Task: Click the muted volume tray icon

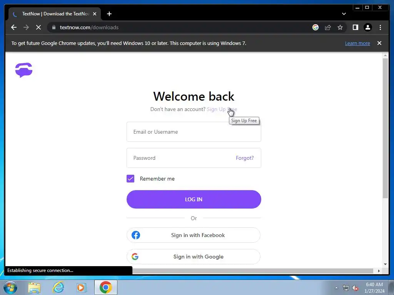Action: pos(355,288)
